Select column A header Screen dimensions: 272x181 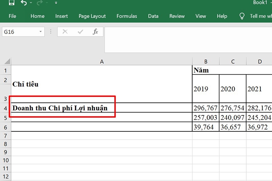[x=102, y=62]
